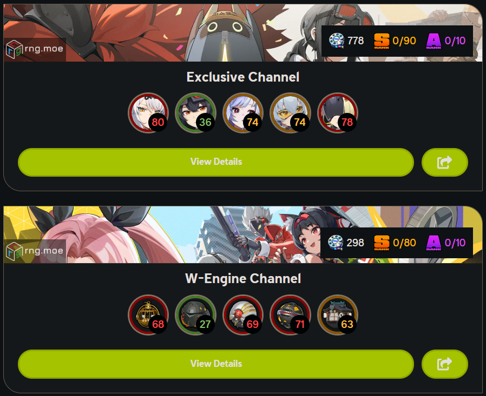Click the rng.moe logo on Exclusive banner
486x396 pixels.
click(x=35, y=49)
